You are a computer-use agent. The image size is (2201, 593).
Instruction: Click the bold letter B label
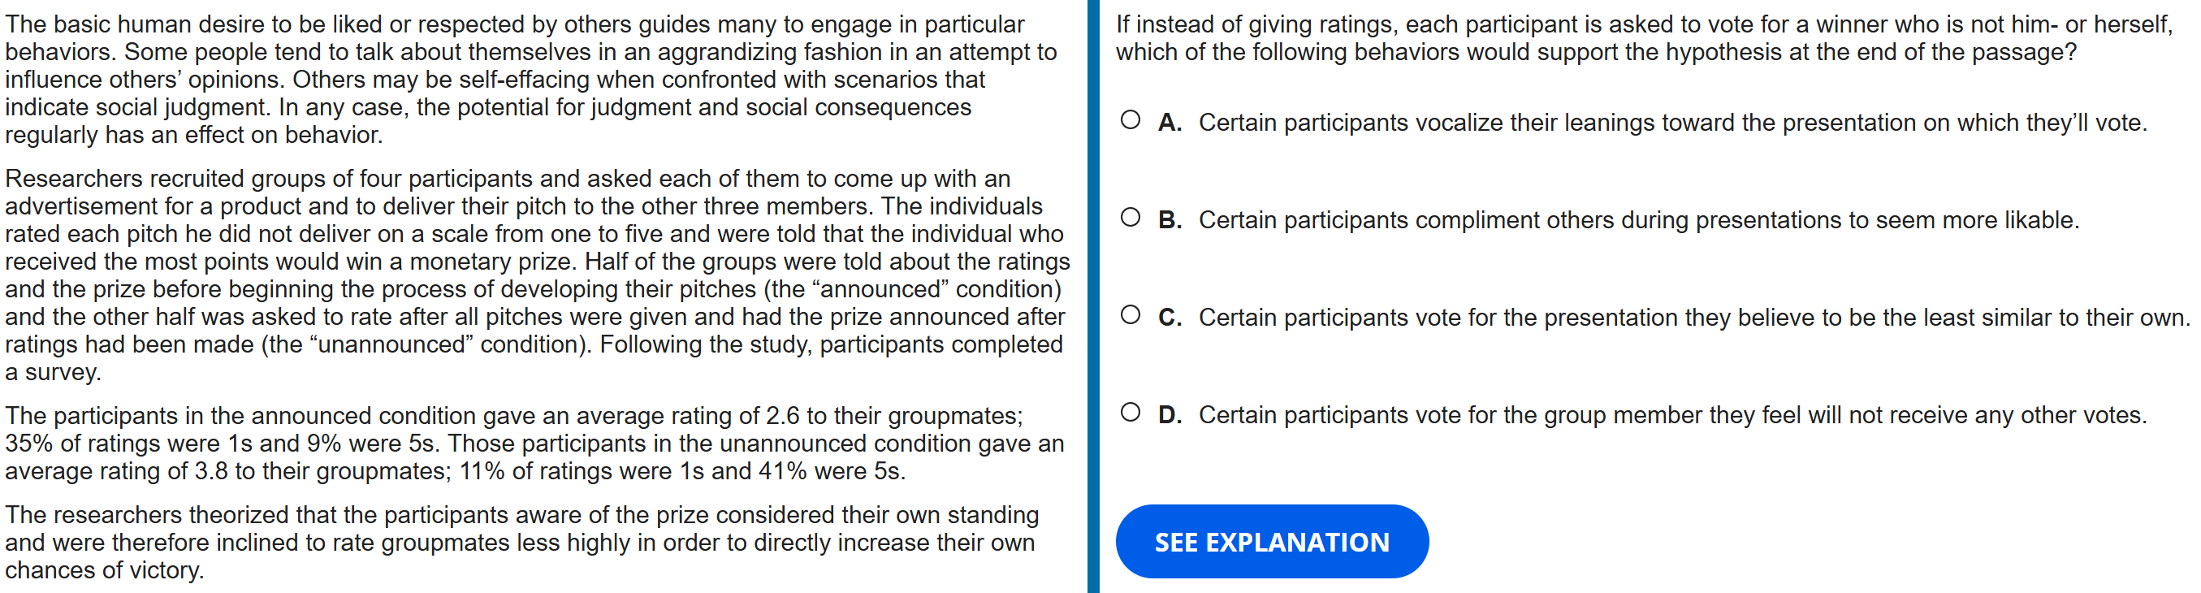point(1169,220)
